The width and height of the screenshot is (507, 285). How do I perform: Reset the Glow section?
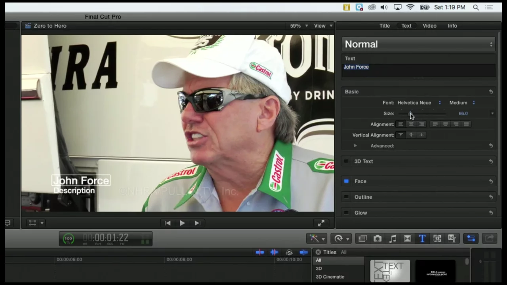pos(491,213)
